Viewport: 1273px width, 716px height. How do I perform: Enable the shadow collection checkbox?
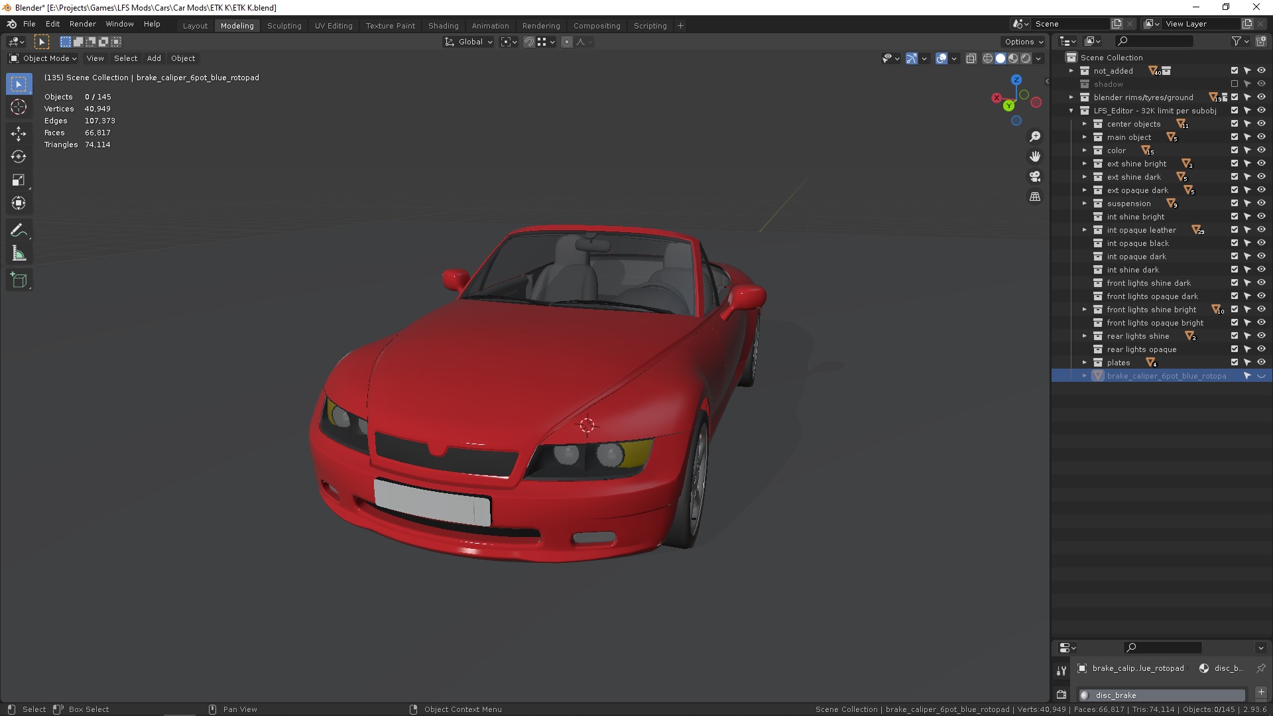point(1235,84)
